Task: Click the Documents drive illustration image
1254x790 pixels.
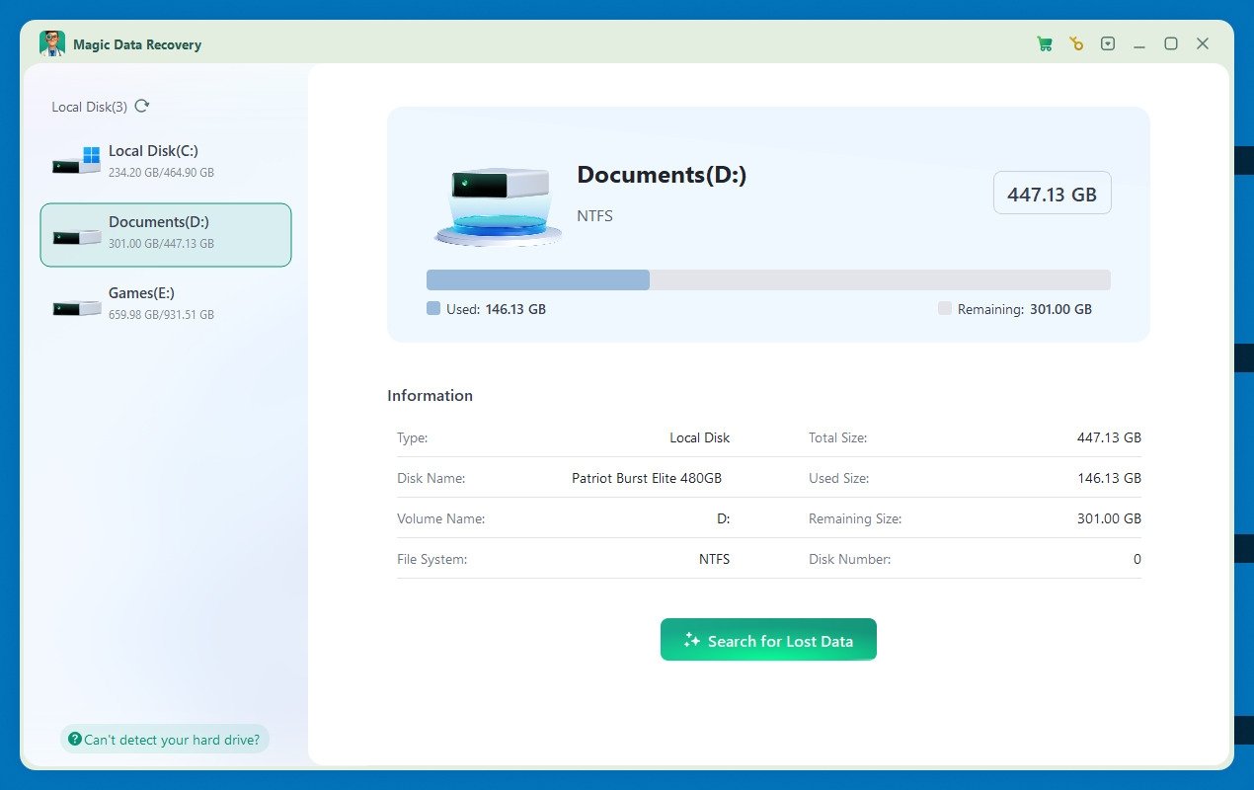Action: tap(498, 204)
